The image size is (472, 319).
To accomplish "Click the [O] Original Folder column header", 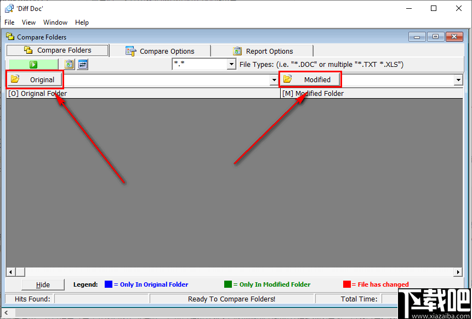I will [x=143, y=94].
